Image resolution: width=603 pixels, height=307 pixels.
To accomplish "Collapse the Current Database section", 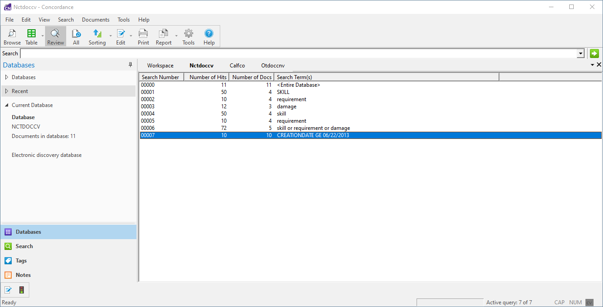I will point(7,105).
